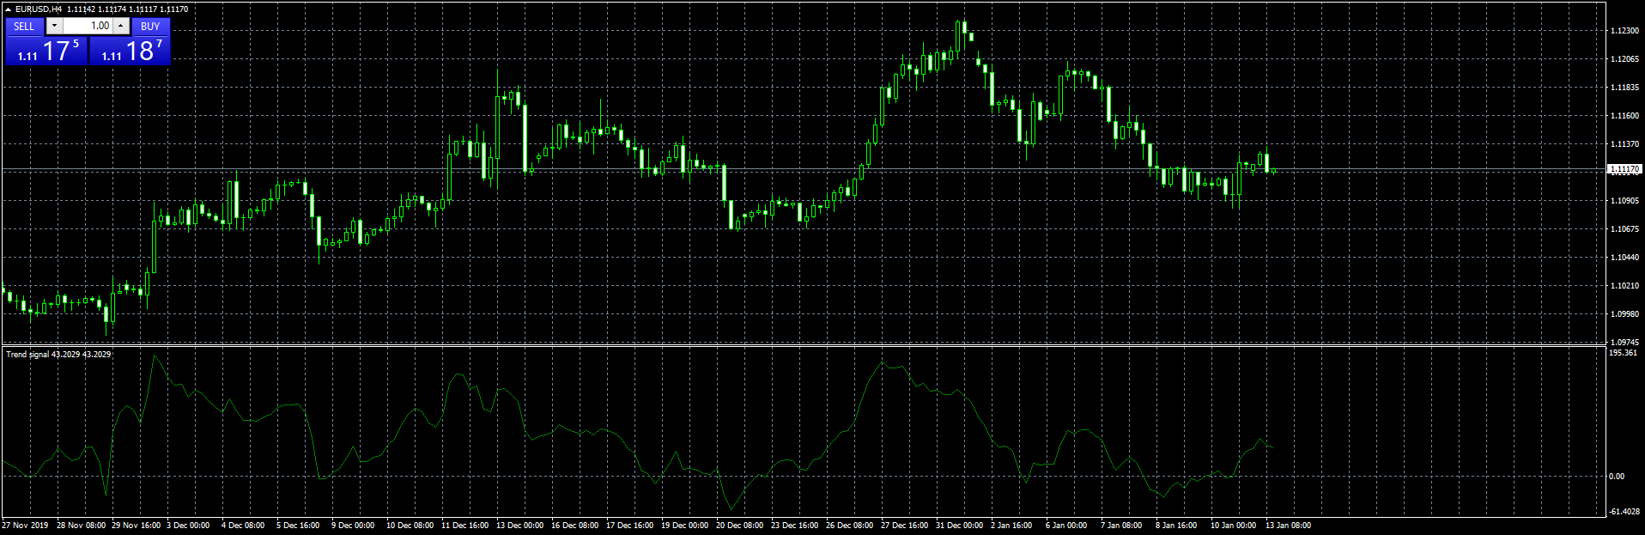Image resolution: width=1645 pixels, height=535 pixels.
Task: Click the 1.12065 price scale label
Action: click(1624, 59)
